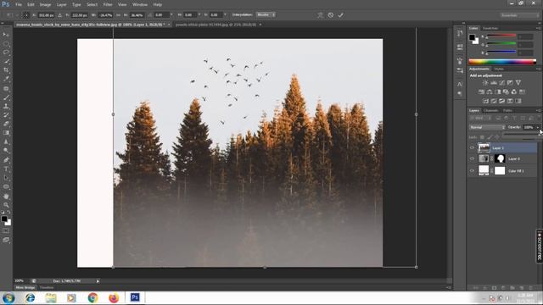543x305 pixels.
Task: Hide Color Fill 1 layer visibility
Action: click(x=472, y=171)
